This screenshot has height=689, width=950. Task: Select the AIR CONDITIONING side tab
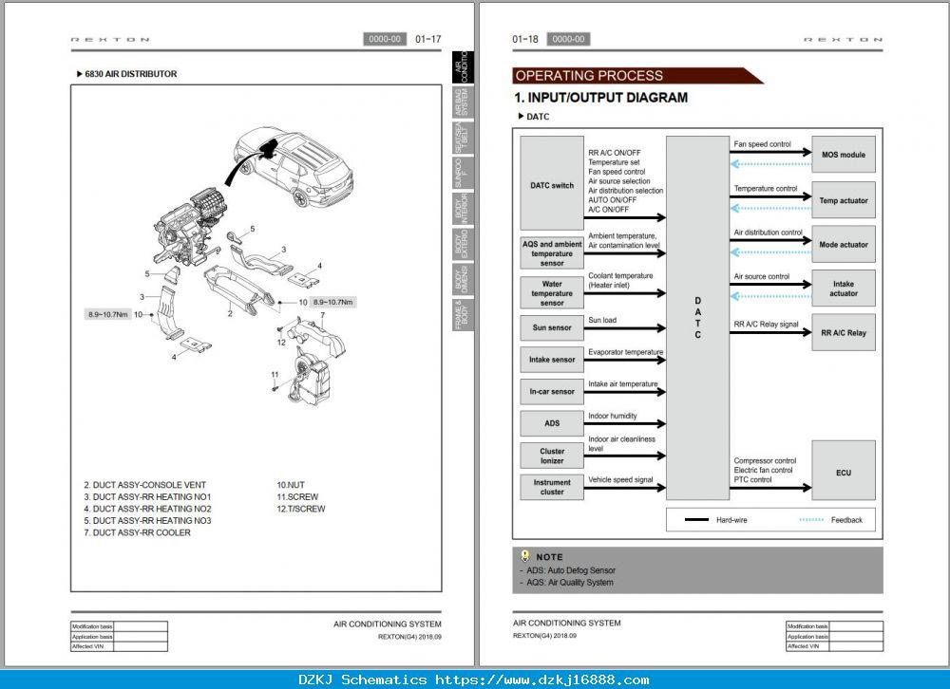463,67
